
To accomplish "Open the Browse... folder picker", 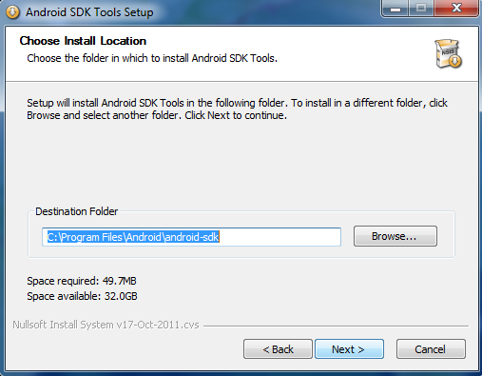I will click(x=395, y=236).
